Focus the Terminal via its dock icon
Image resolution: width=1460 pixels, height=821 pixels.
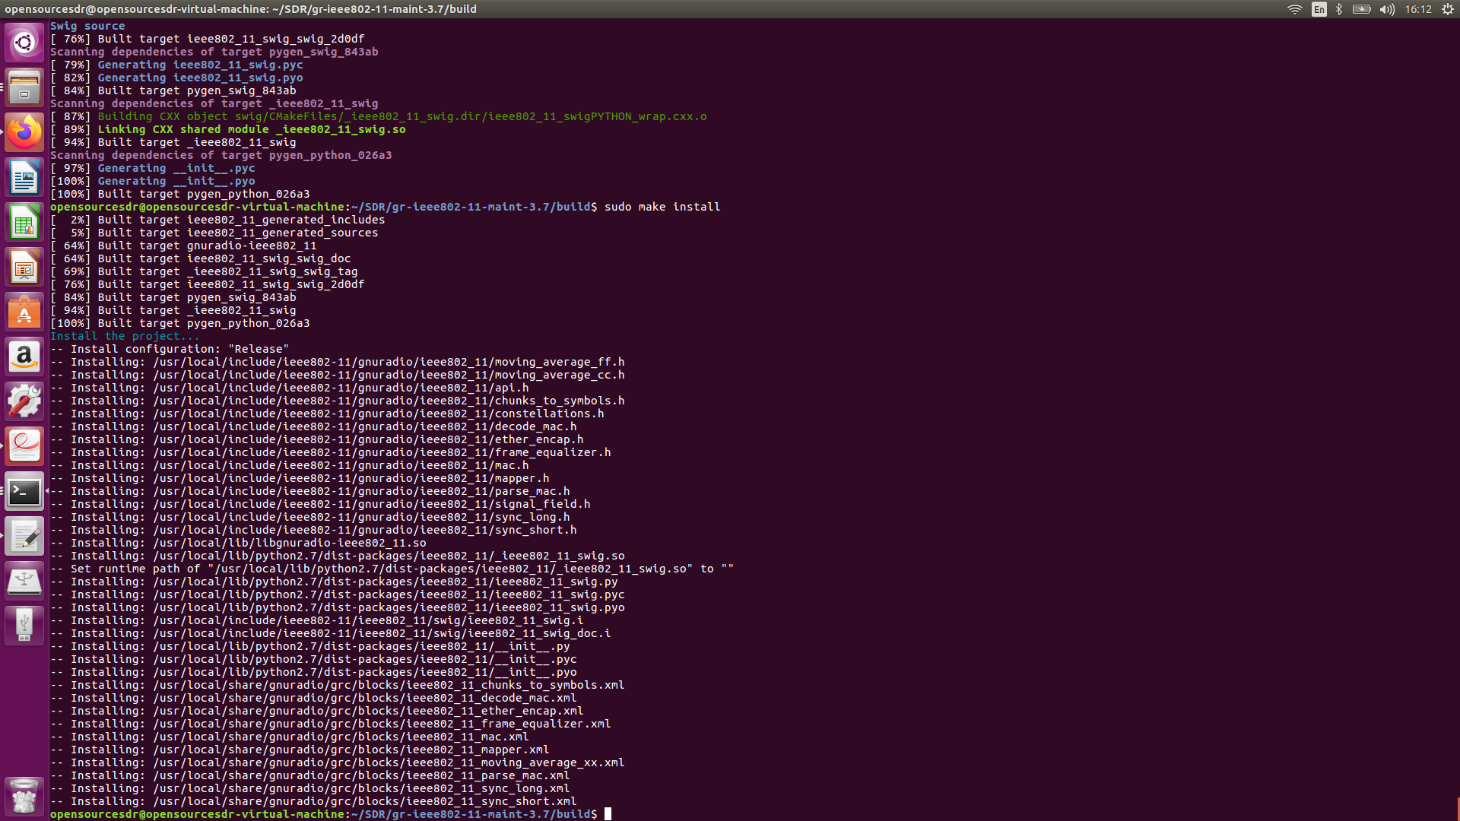(24, 490)
